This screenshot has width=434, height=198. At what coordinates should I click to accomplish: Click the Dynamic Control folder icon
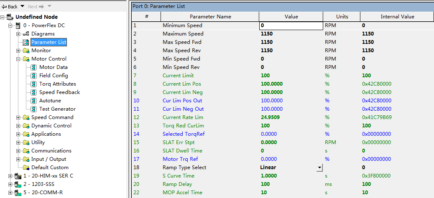pos(26,126)
